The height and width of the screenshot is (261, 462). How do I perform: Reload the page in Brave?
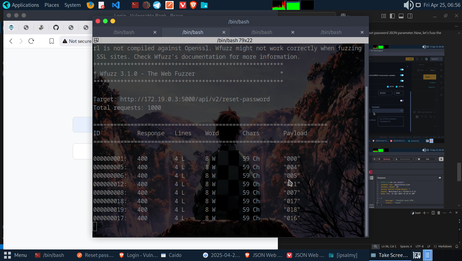click(31, 41)
